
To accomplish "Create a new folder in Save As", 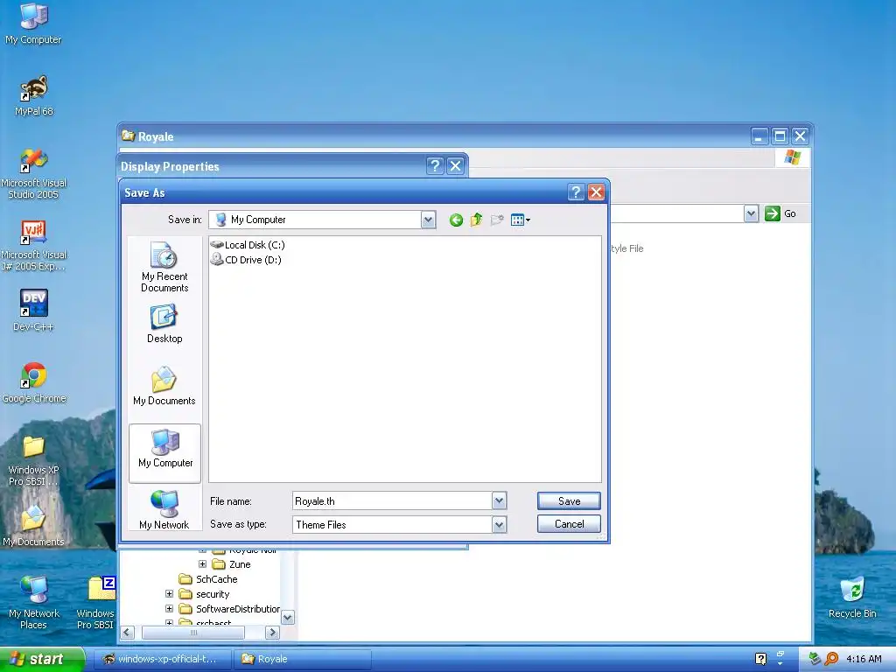I will (x=497, y=220).
